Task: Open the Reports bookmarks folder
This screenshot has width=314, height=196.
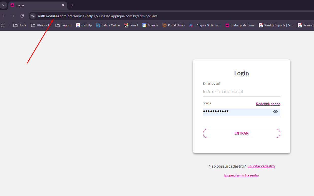Action: 64,25
